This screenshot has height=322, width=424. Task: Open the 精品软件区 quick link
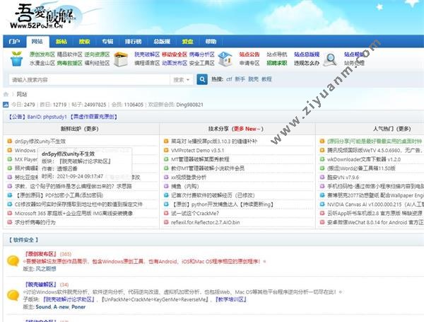point(69,54)
